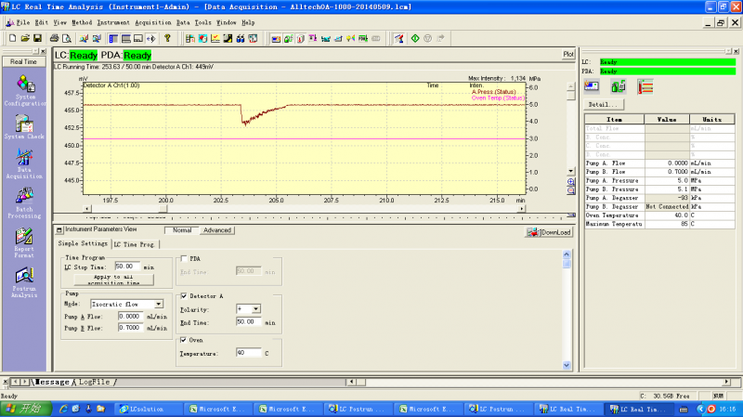Open the Data Acquisition assistant icon
Viewport: 743px width, 417px height.
(25, 158)
